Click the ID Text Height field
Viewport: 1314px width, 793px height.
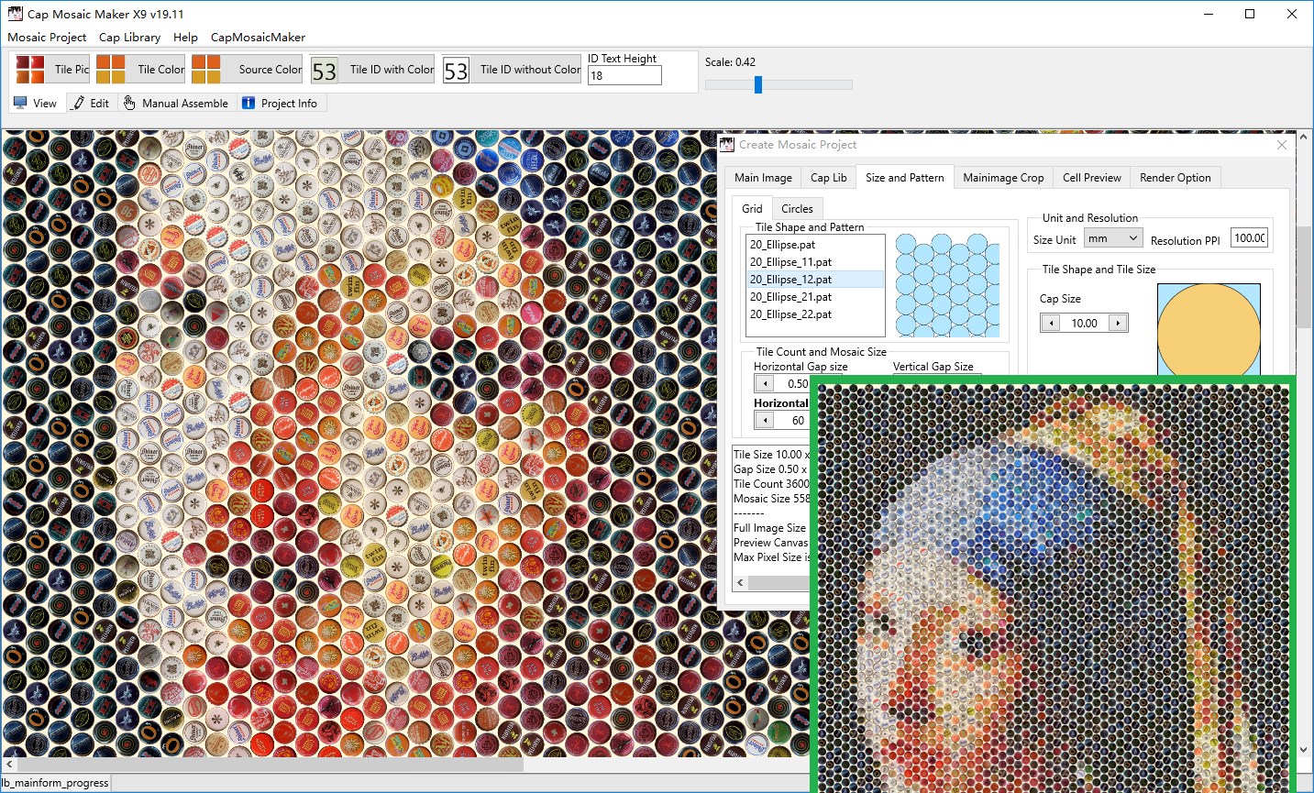pos(624,76)
